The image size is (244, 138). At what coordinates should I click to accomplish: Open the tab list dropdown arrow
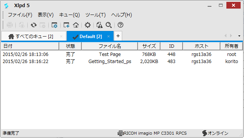point(239,36)
